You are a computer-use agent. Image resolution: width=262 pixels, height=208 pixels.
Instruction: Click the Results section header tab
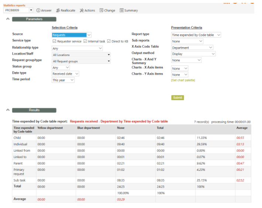[x=34, y=110]
